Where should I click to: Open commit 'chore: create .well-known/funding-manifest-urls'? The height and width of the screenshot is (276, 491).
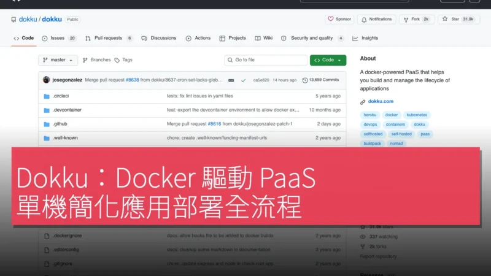click(217, 137)
